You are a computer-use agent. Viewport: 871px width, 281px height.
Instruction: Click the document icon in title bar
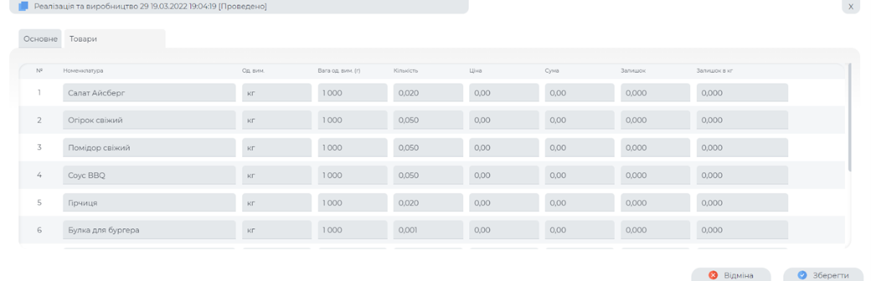[24, 7]
